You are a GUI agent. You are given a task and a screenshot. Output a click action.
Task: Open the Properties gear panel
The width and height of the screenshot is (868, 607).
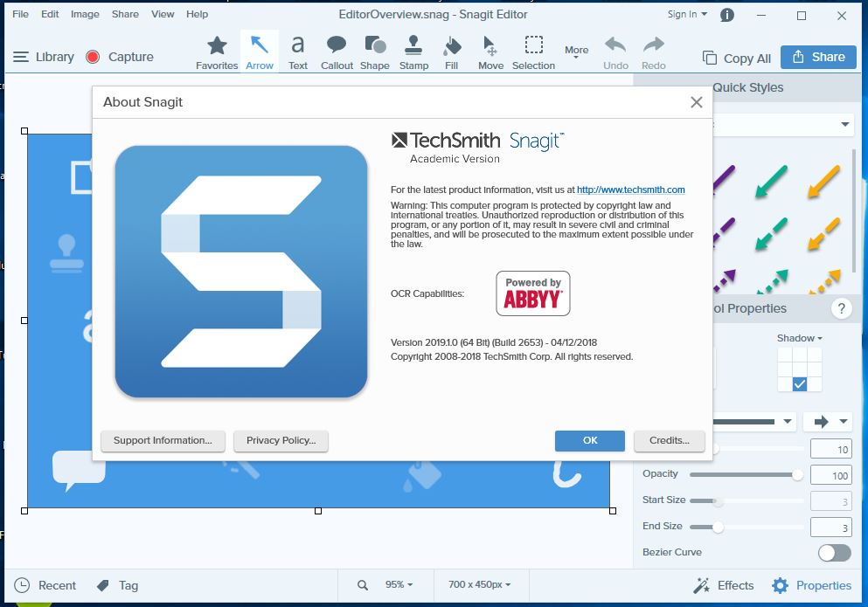pyautogui.click(x=811, y=585)
